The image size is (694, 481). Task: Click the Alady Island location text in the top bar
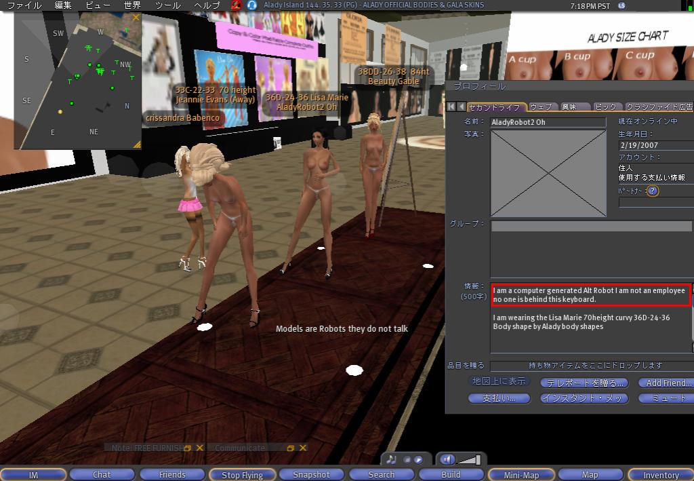click(373, 5)
